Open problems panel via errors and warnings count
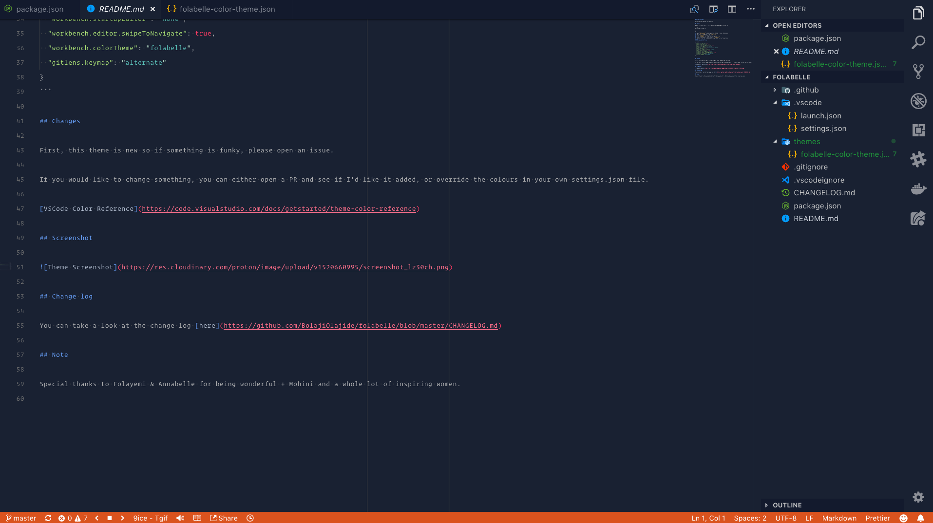 pos(73,518)
